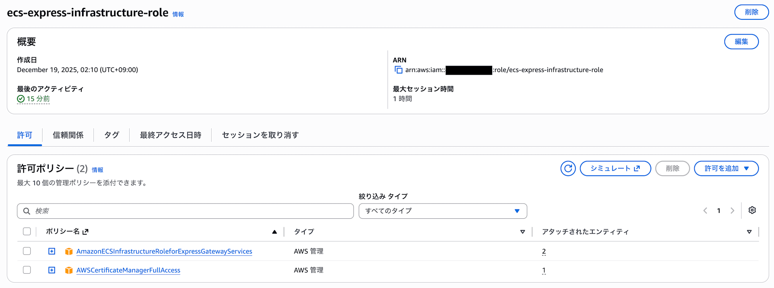
Task: Open the AmazonECSInfrastructureRoleforExpressGatewayServices policy link
Action: (x=164, y=252)
